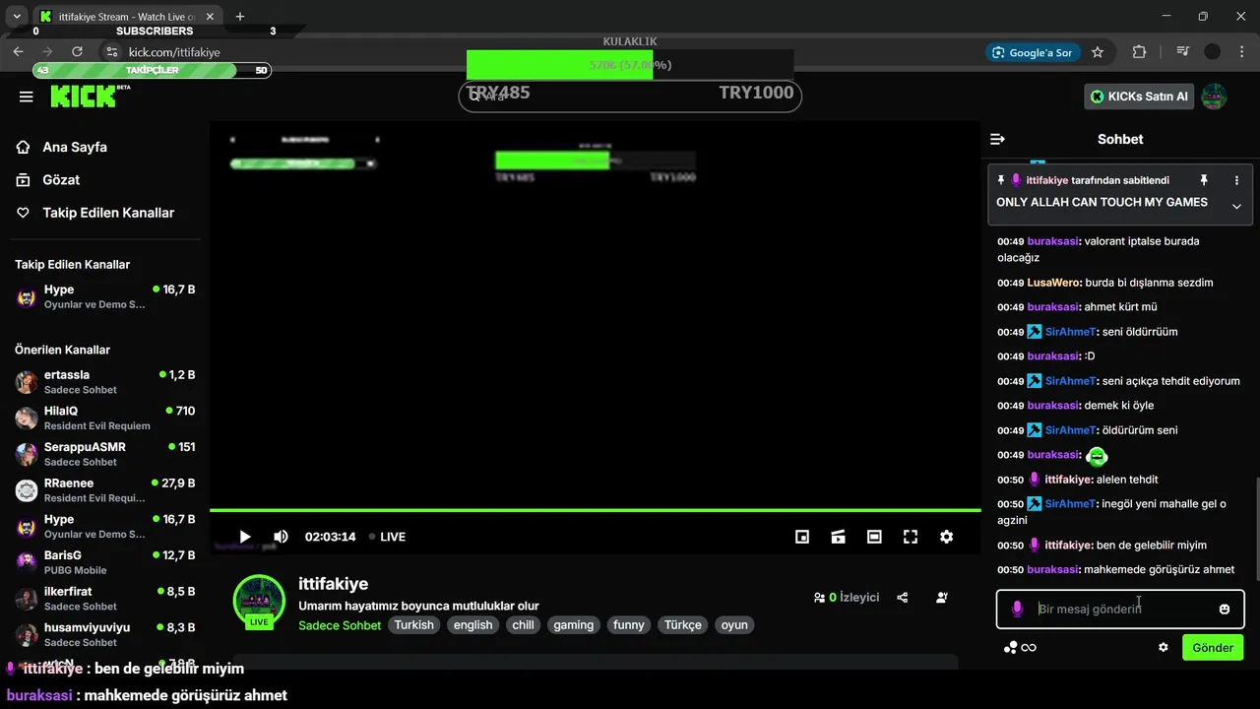Open ittifakiye channel avatar with LIVE badge
The width and height of the screenshot is (1260, 709).
[x=259, y=601]
